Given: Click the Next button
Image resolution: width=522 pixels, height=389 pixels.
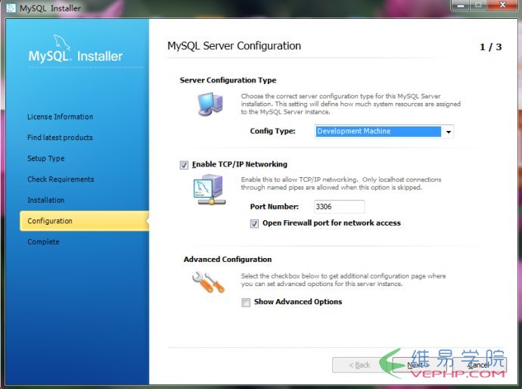Looking at the screenshot, I should (418, 365).
